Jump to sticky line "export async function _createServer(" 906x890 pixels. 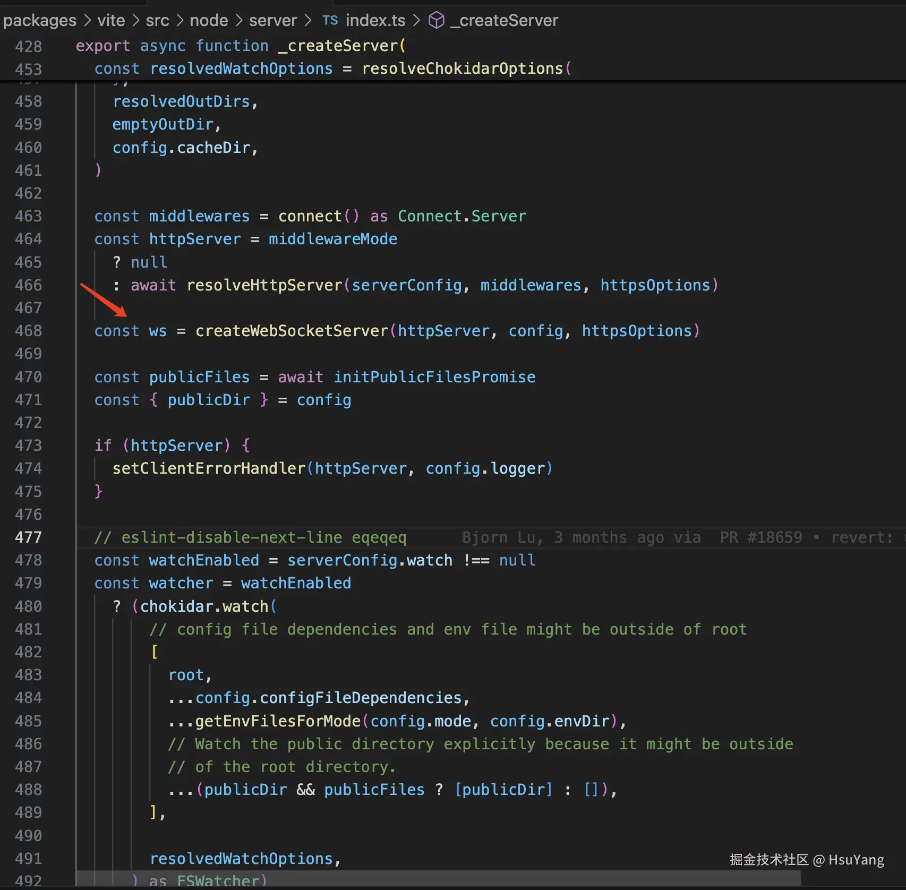click(x=241, y=46)
